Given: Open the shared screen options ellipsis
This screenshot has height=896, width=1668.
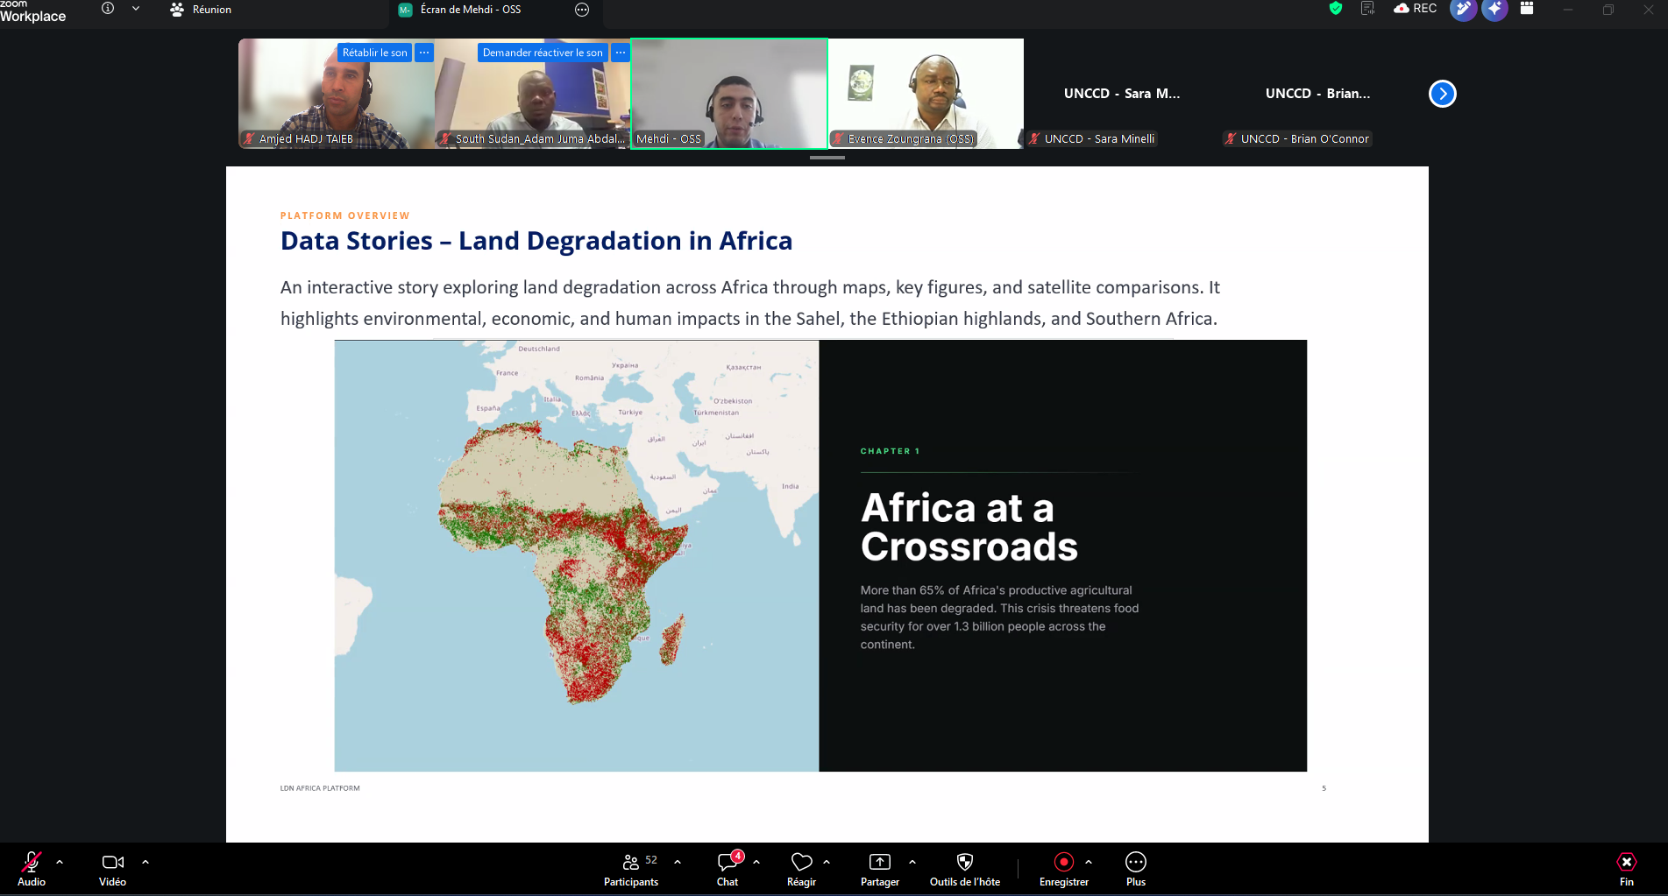Looking at the screenshot, I should (x=582, y=10).
